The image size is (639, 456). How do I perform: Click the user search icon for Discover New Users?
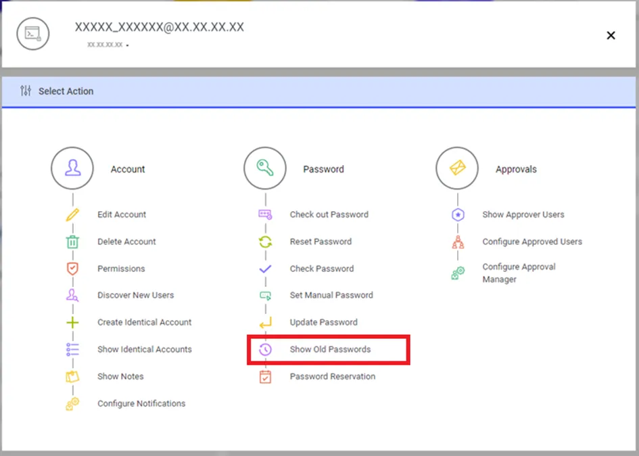[x=72, y=295]
